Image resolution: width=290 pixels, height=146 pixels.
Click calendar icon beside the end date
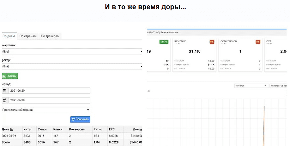tap(5, 100)
